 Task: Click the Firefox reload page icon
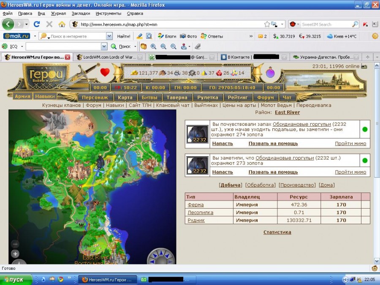coord(37,24)
